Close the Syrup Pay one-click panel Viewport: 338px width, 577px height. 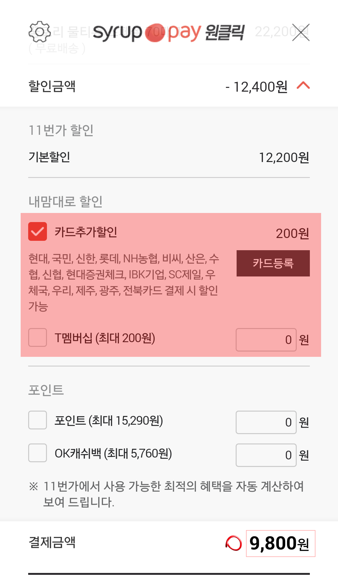tap(301, 32)
